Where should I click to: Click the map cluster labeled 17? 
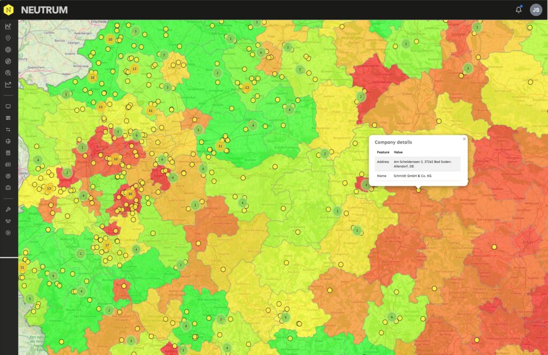coord(107,245)
